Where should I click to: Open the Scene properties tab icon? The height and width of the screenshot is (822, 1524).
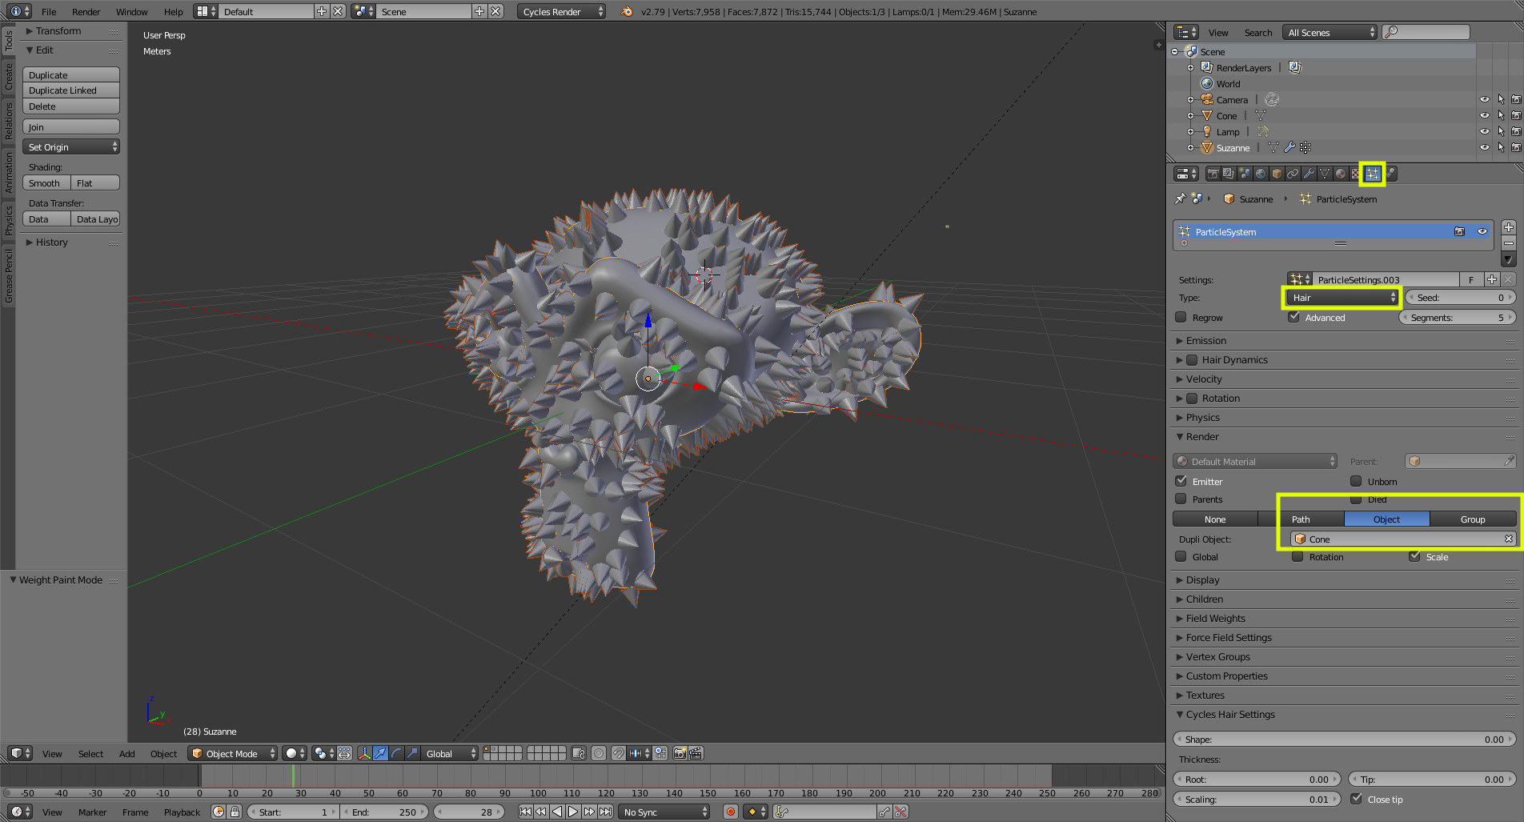click(1245, 174)
